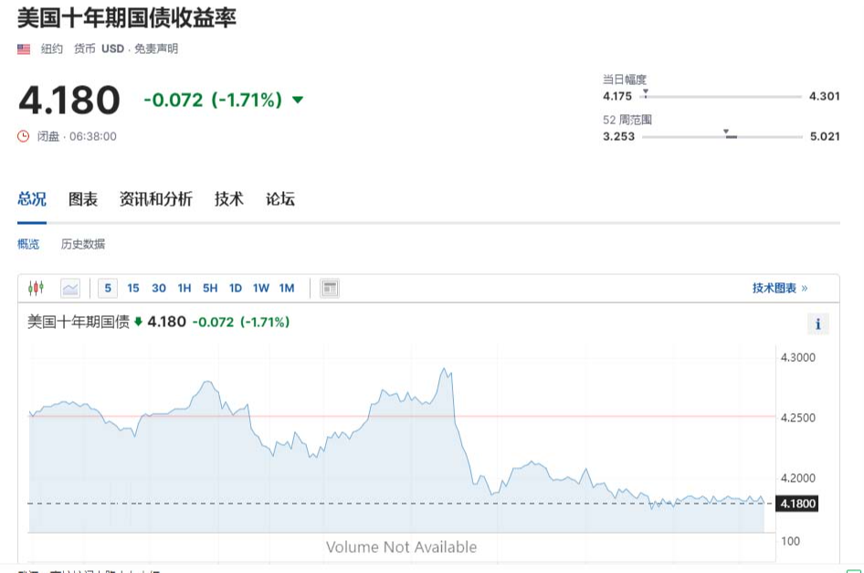Select the candlestick chart type icon
Image resolution: width=864 pixels, height=573 pixels.
tap(37, 287)
